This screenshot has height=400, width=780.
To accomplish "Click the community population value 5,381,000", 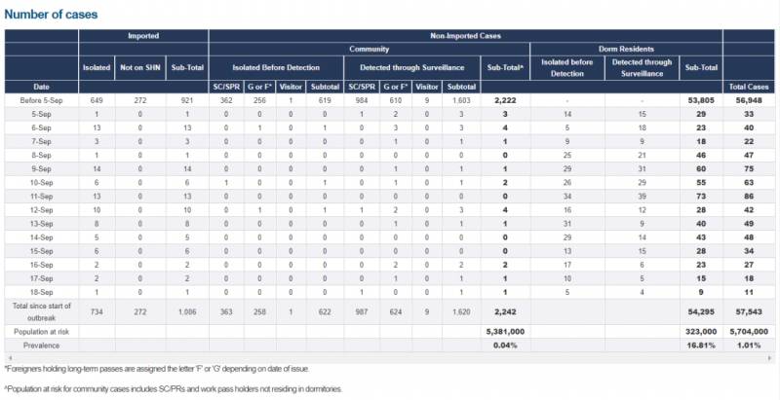I will tap(505, 330).
